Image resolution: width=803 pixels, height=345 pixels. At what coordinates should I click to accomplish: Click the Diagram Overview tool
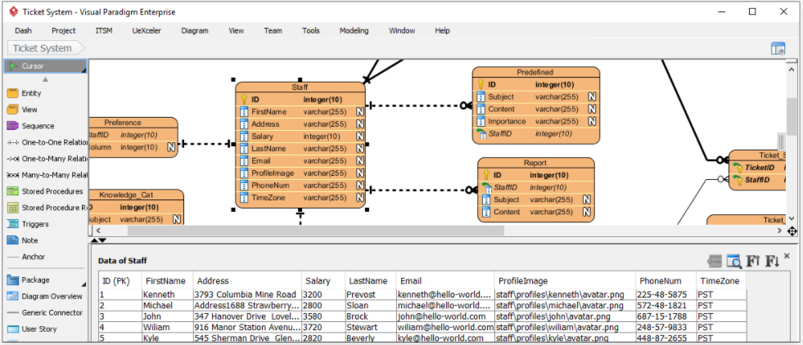point(52,296)
